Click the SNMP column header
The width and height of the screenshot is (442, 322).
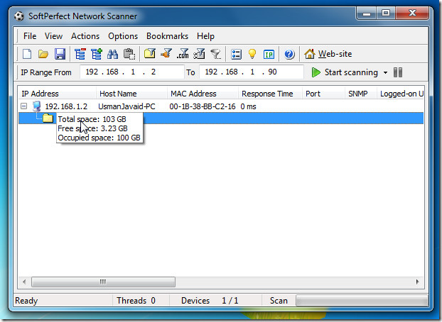[x=361, y=94]
